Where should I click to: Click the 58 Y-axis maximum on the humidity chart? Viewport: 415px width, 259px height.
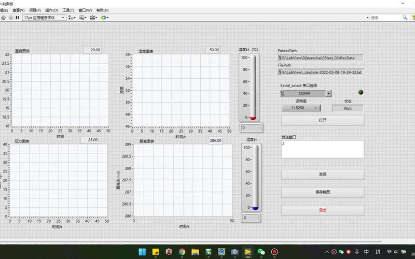point(128,54)
